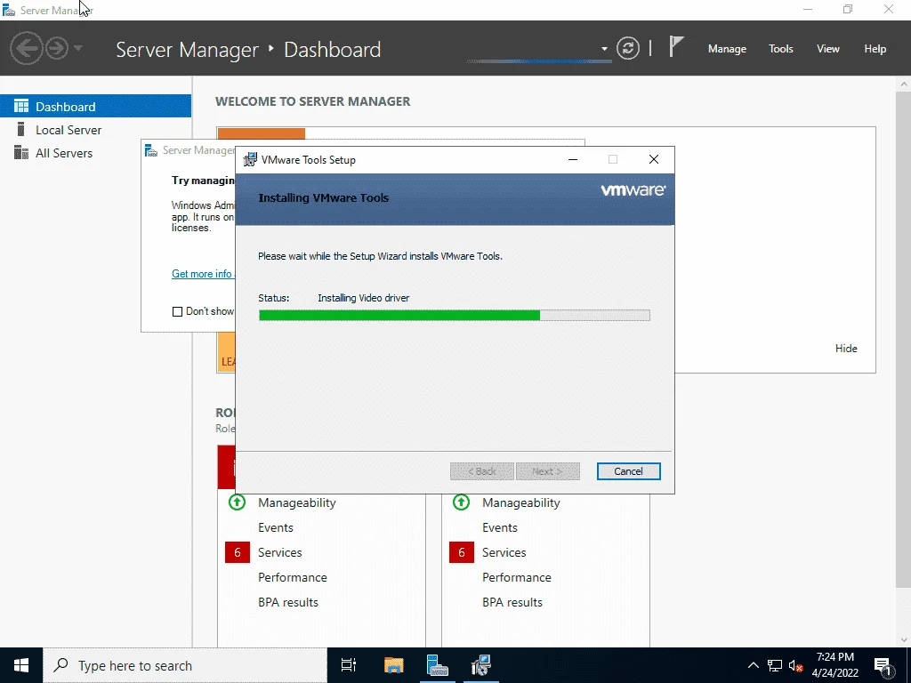Open the notifications flag

tap(676, 46)
